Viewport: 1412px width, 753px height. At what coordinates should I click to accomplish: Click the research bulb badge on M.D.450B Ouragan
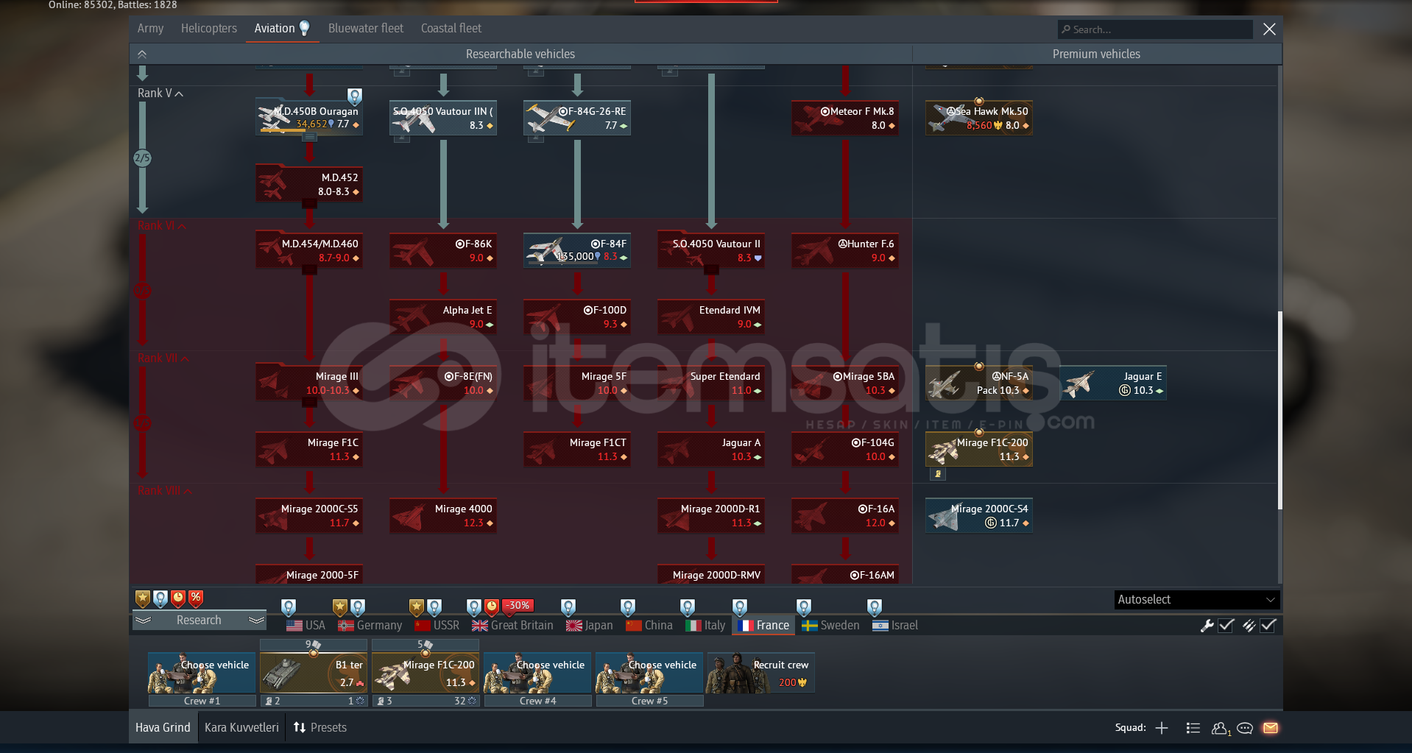click(x=355, y=96)
